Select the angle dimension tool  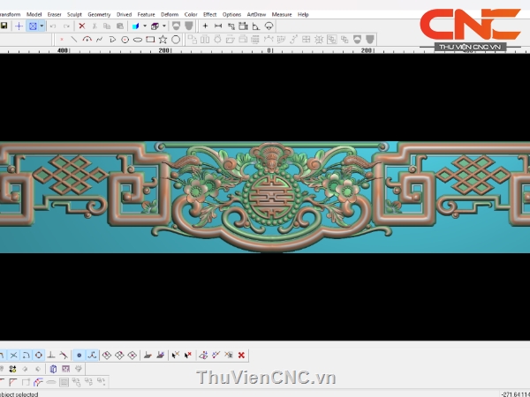click(255, 26)
